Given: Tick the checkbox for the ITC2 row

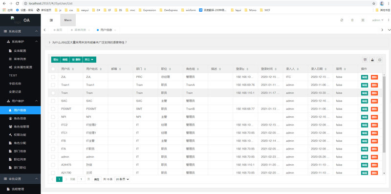Looking at the screenshot, I should tap(53, 125).
